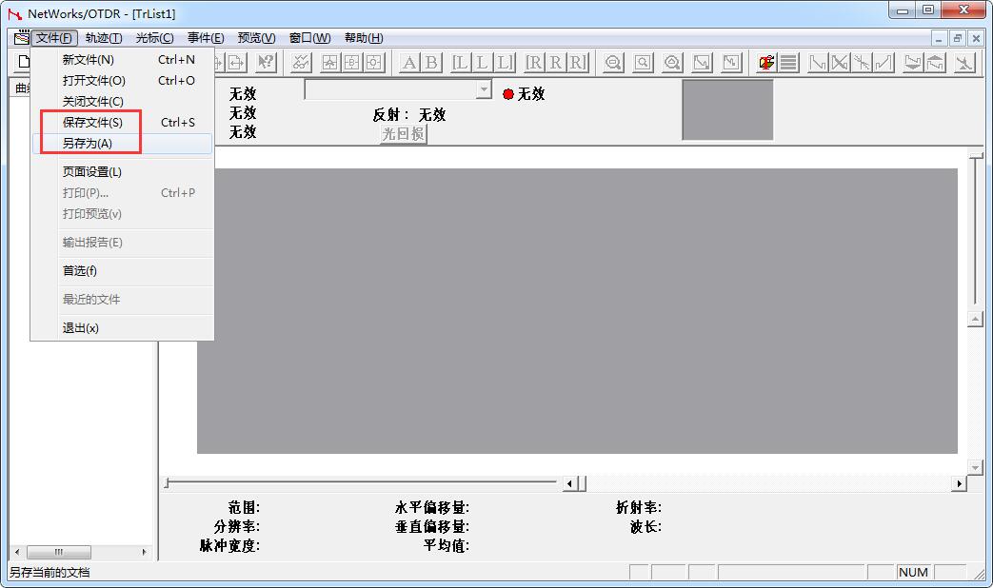
Task: Click the zoom-out magnifier toolbar icon
Action: pyautogui.click(x=614, y=63)
